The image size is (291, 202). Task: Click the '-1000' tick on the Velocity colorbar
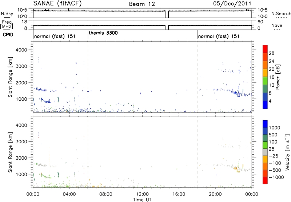pos(276,177)
